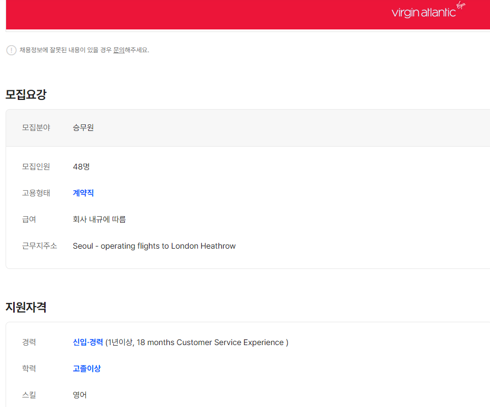The width and height of the screenshot is (490, 407).
Task: Click the 48명 recruitment count text
Action: (81, 166)
